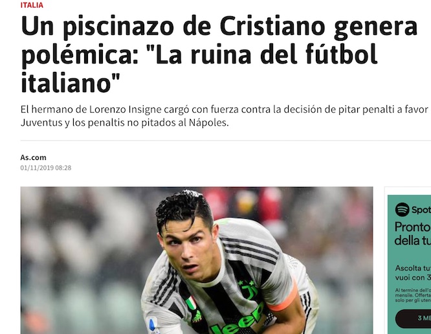Image resolution: width=431 pixels, height=334 pixels.
Task: Click the 'Pronto' headline in Spotify ad
Action: 413,227
